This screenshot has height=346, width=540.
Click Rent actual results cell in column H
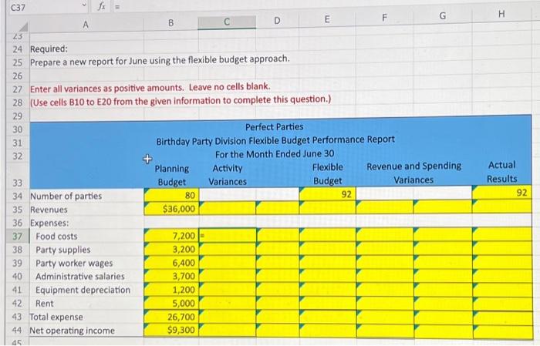(501, 304)
